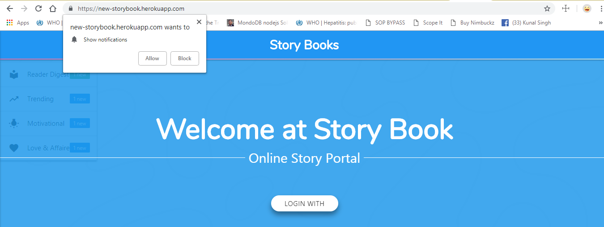Open the profile avatar in the toolbar
Screen dimensions: 604x227
click(587, 8)
